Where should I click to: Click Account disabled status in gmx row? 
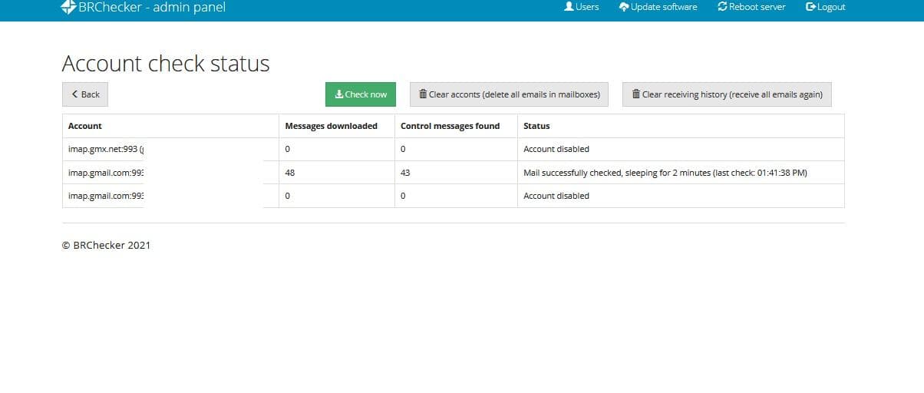pos(556,149)
